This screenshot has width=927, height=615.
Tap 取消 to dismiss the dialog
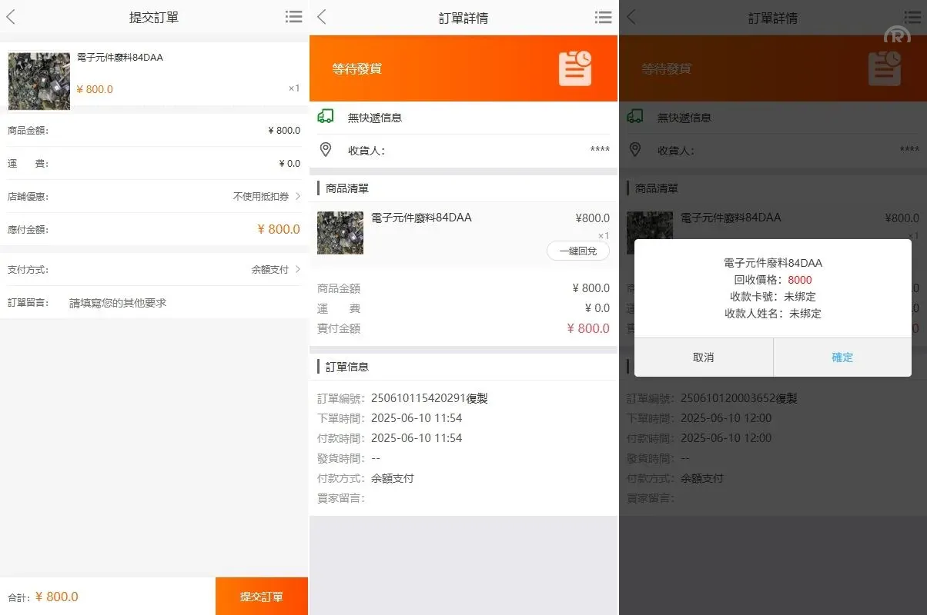point(704,357)
